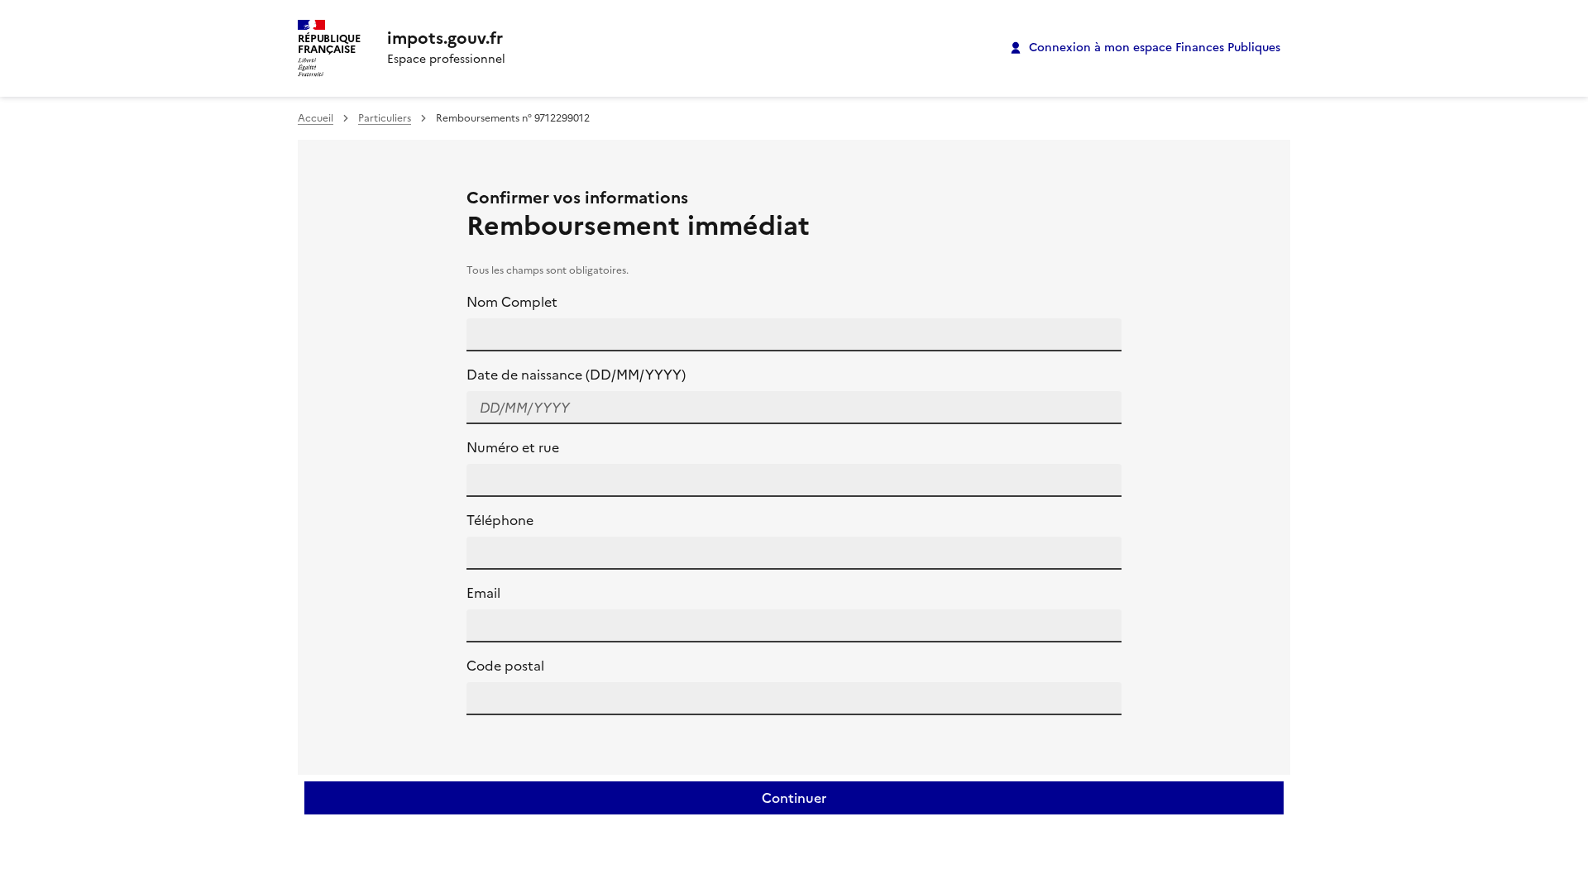
Task: Click breadcrumb chevron after Accueil
Action: [x=346, y=118]
